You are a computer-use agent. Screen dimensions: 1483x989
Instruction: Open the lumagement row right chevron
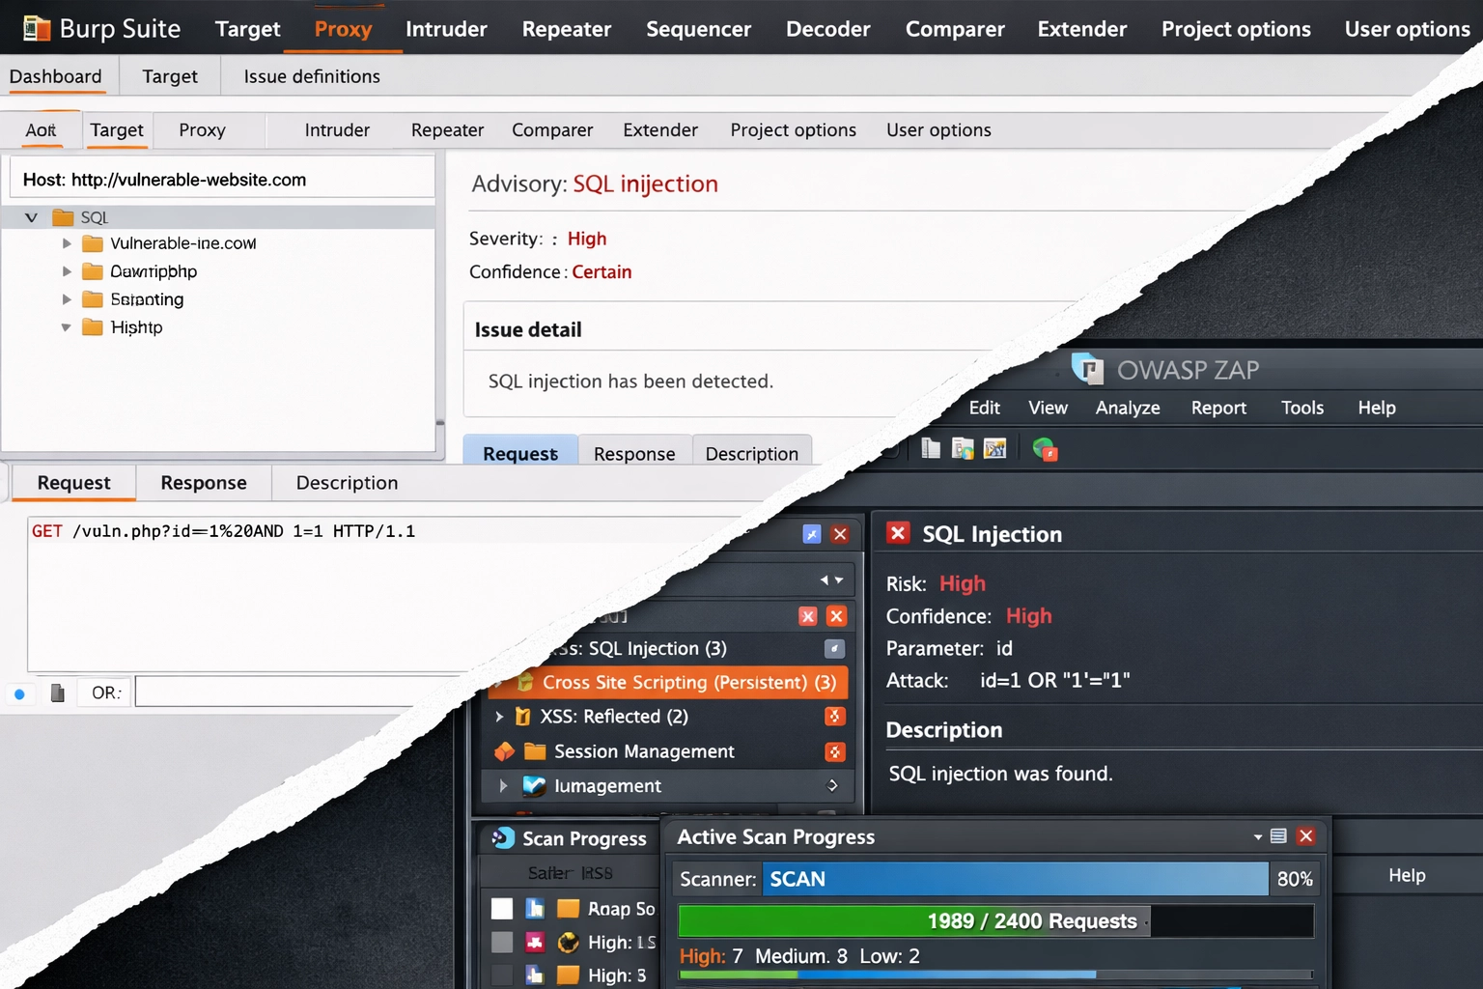(x=833, y=785)
